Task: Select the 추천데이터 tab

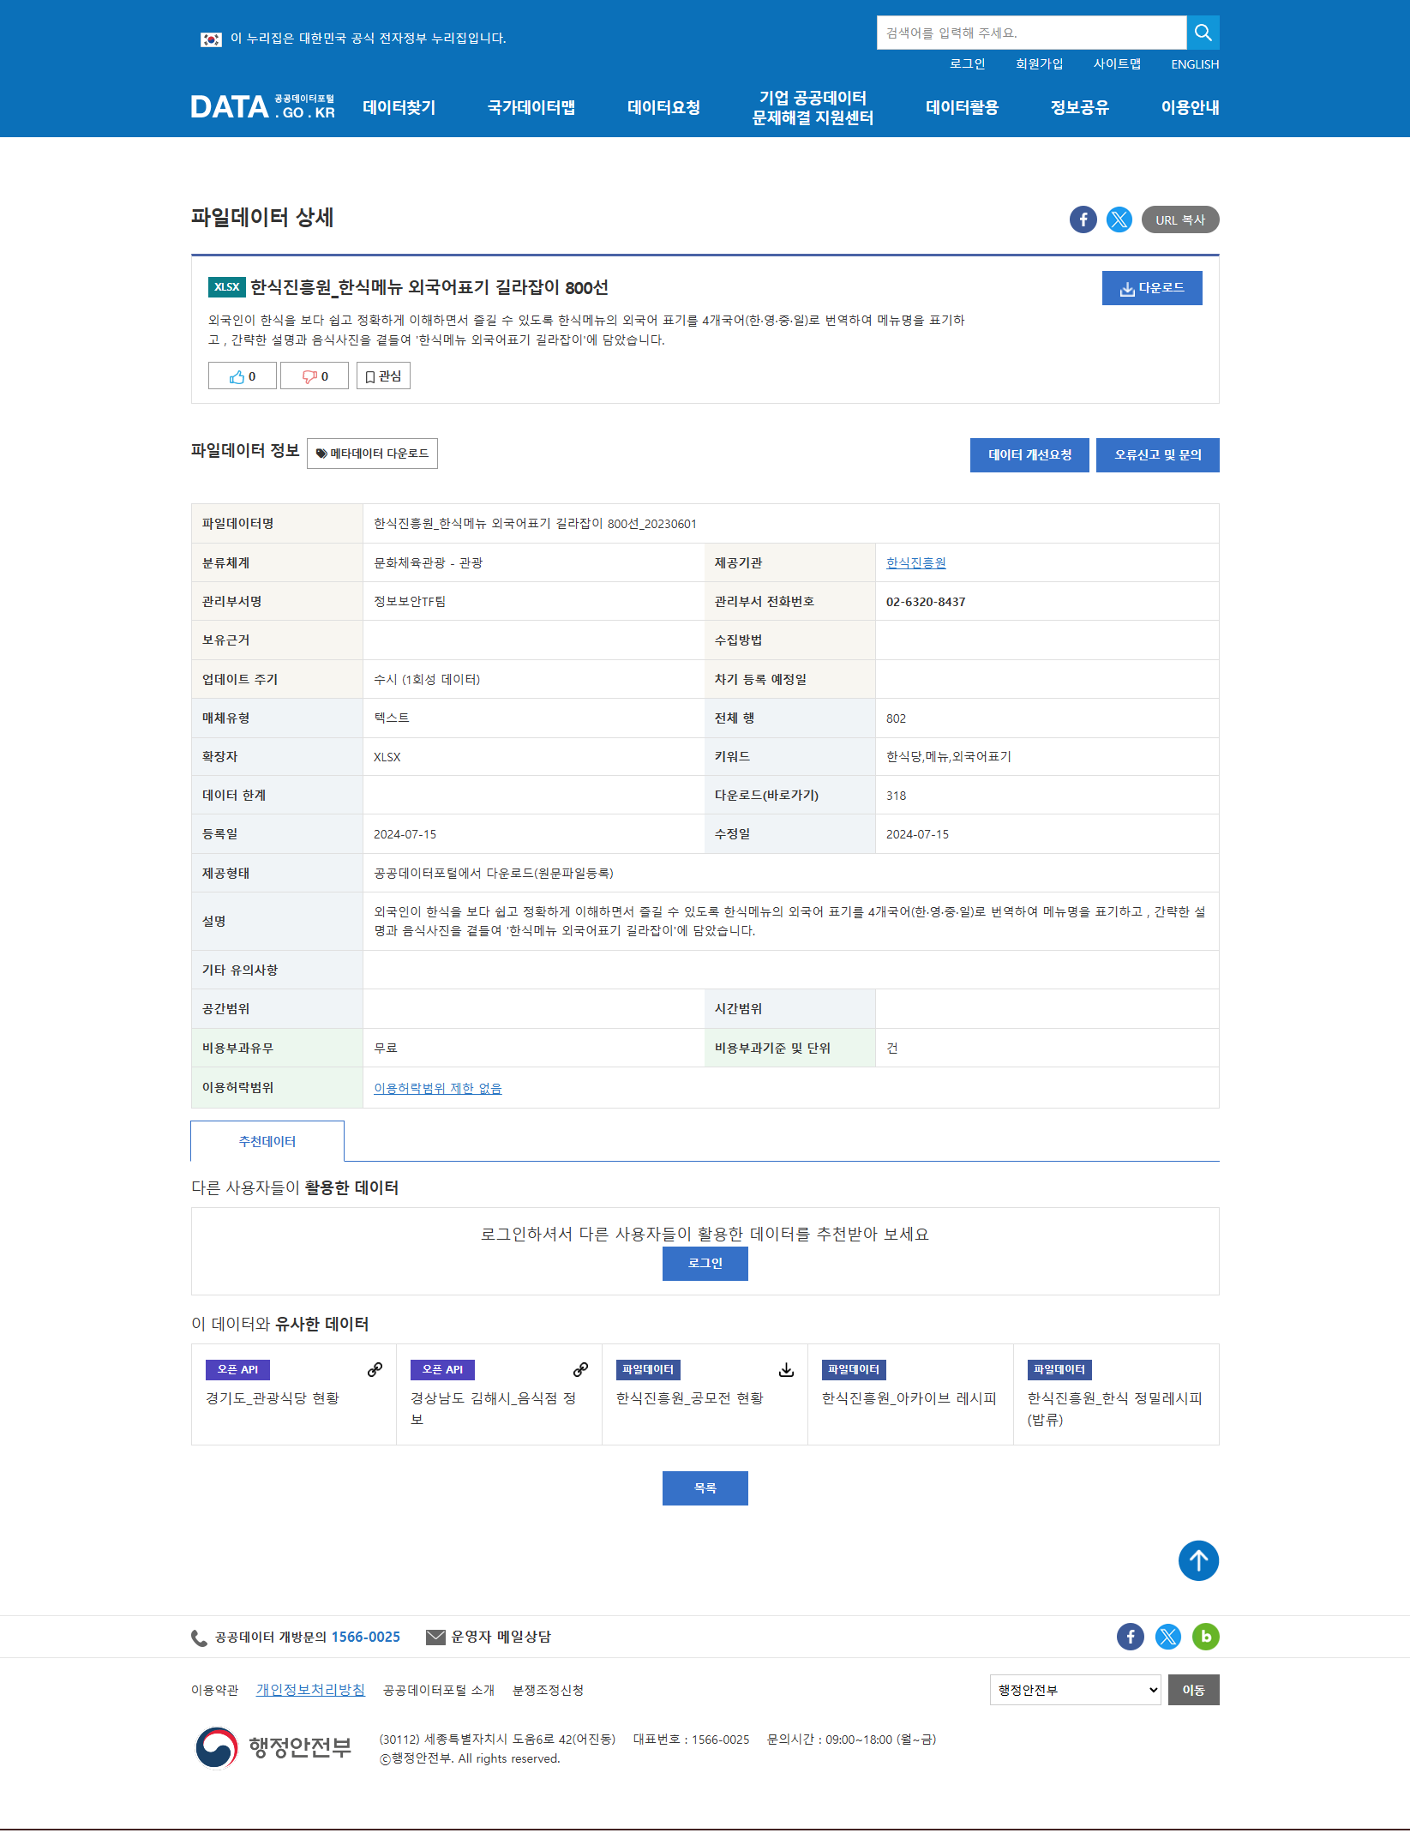Action: tap(267, 1141)
